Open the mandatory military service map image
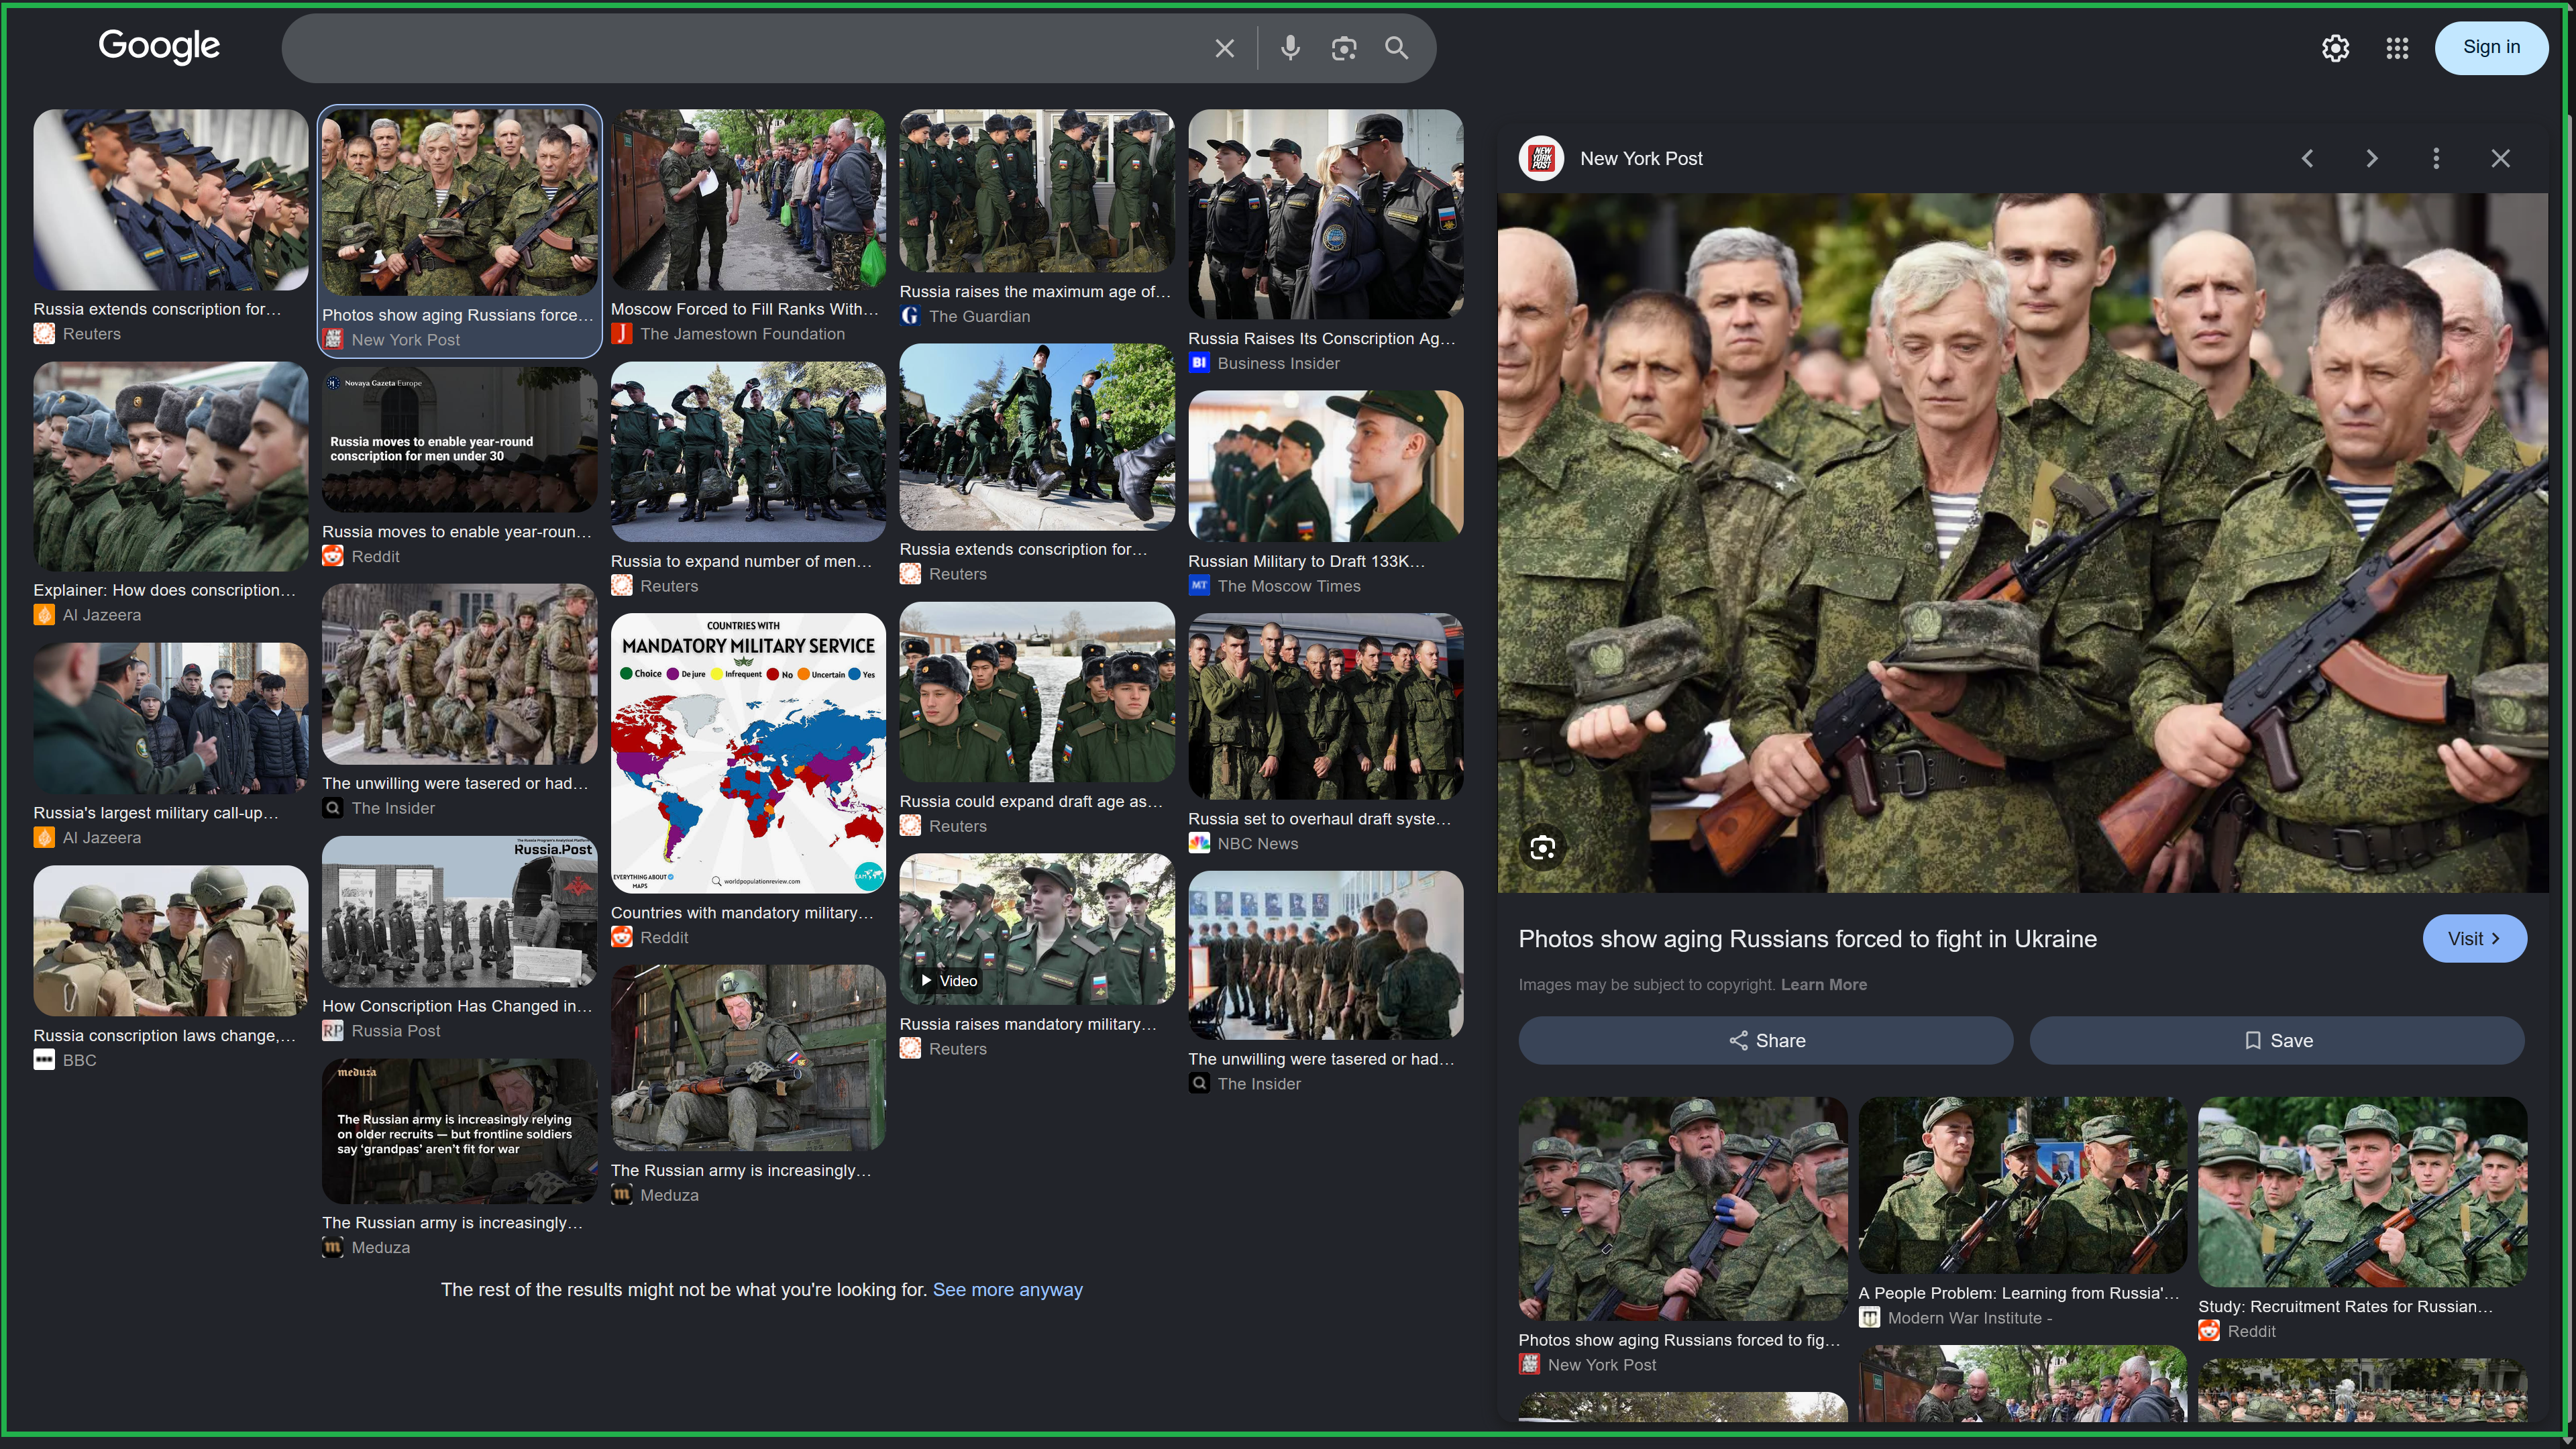 click(748, 753)
